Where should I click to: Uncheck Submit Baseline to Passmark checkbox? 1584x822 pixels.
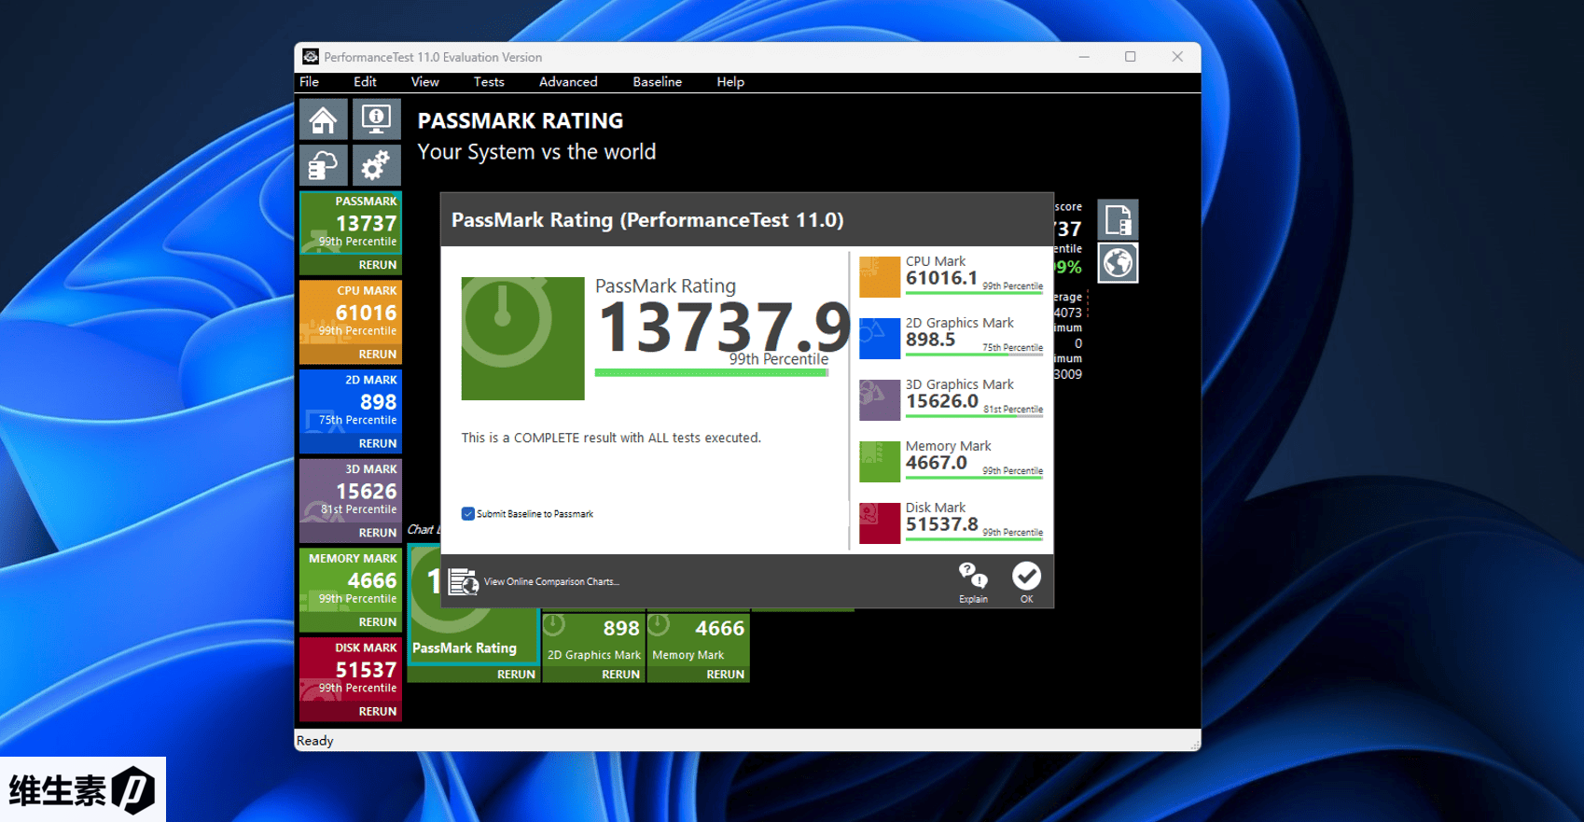pos(468,514)
